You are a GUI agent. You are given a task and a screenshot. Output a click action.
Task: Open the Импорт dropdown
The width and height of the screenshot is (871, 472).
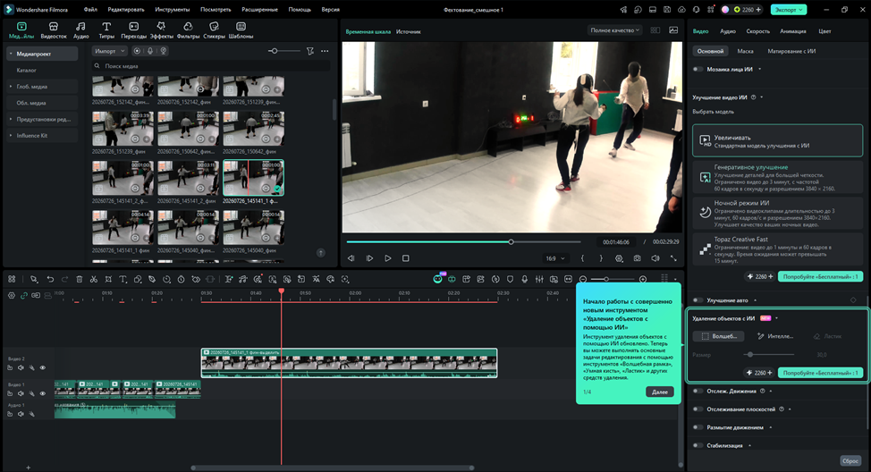(109, 51)
